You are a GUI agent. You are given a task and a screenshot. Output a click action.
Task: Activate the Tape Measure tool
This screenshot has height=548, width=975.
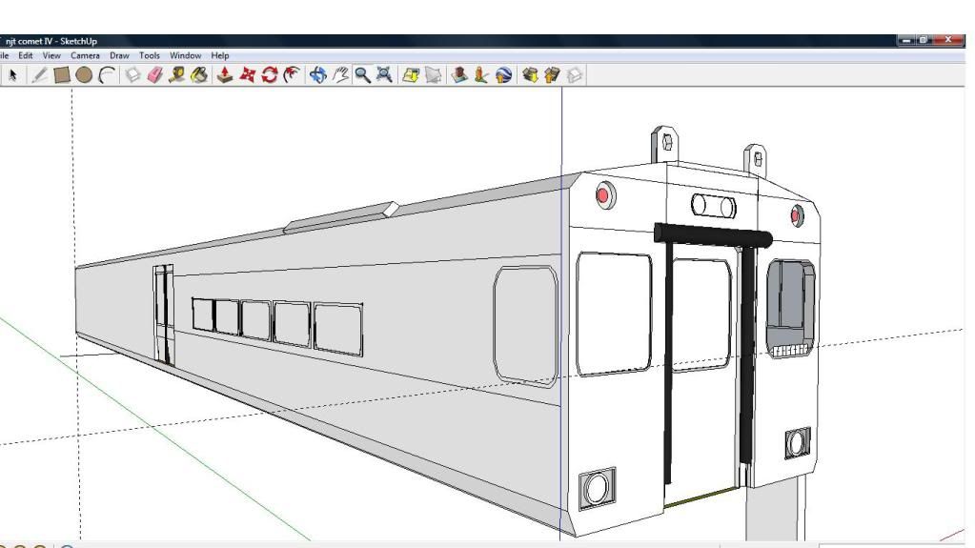[177, 74]
